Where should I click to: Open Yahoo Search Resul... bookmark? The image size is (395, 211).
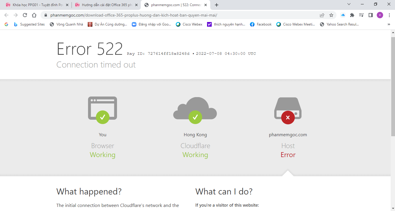click(x=339, y=24)
